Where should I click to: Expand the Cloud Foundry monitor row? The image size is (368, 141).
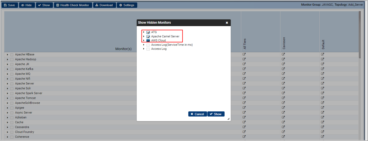[x=8, y=132]
